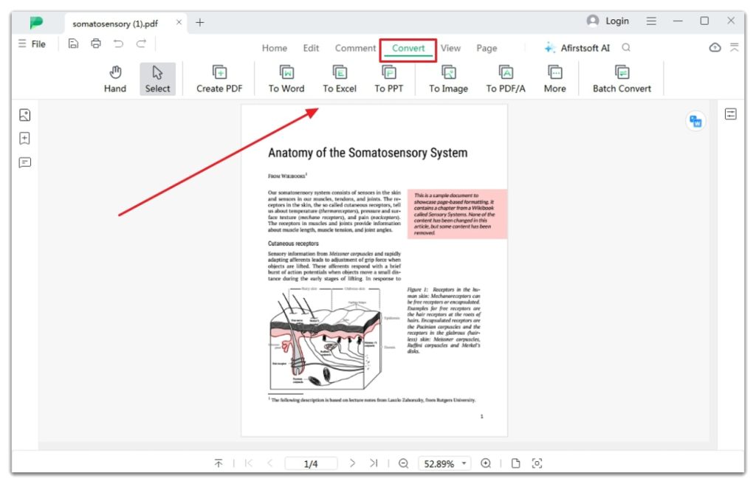Open the thumbnails panel in sidebar
Screen dimensions: 756x484
(24, 115)
